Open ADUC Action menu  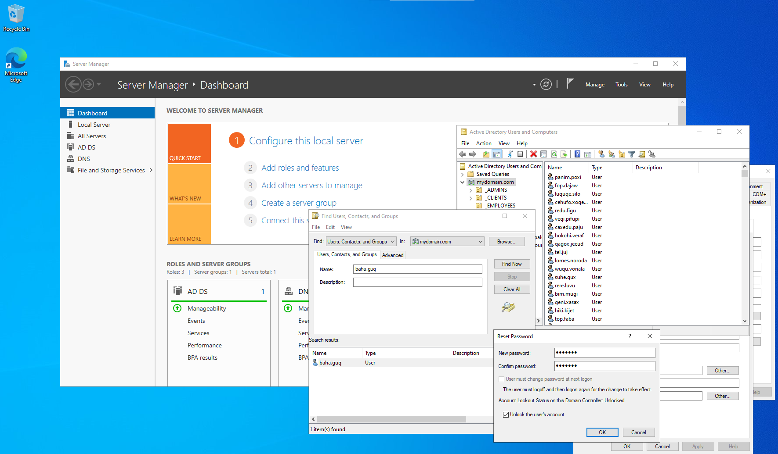(484, 143)
